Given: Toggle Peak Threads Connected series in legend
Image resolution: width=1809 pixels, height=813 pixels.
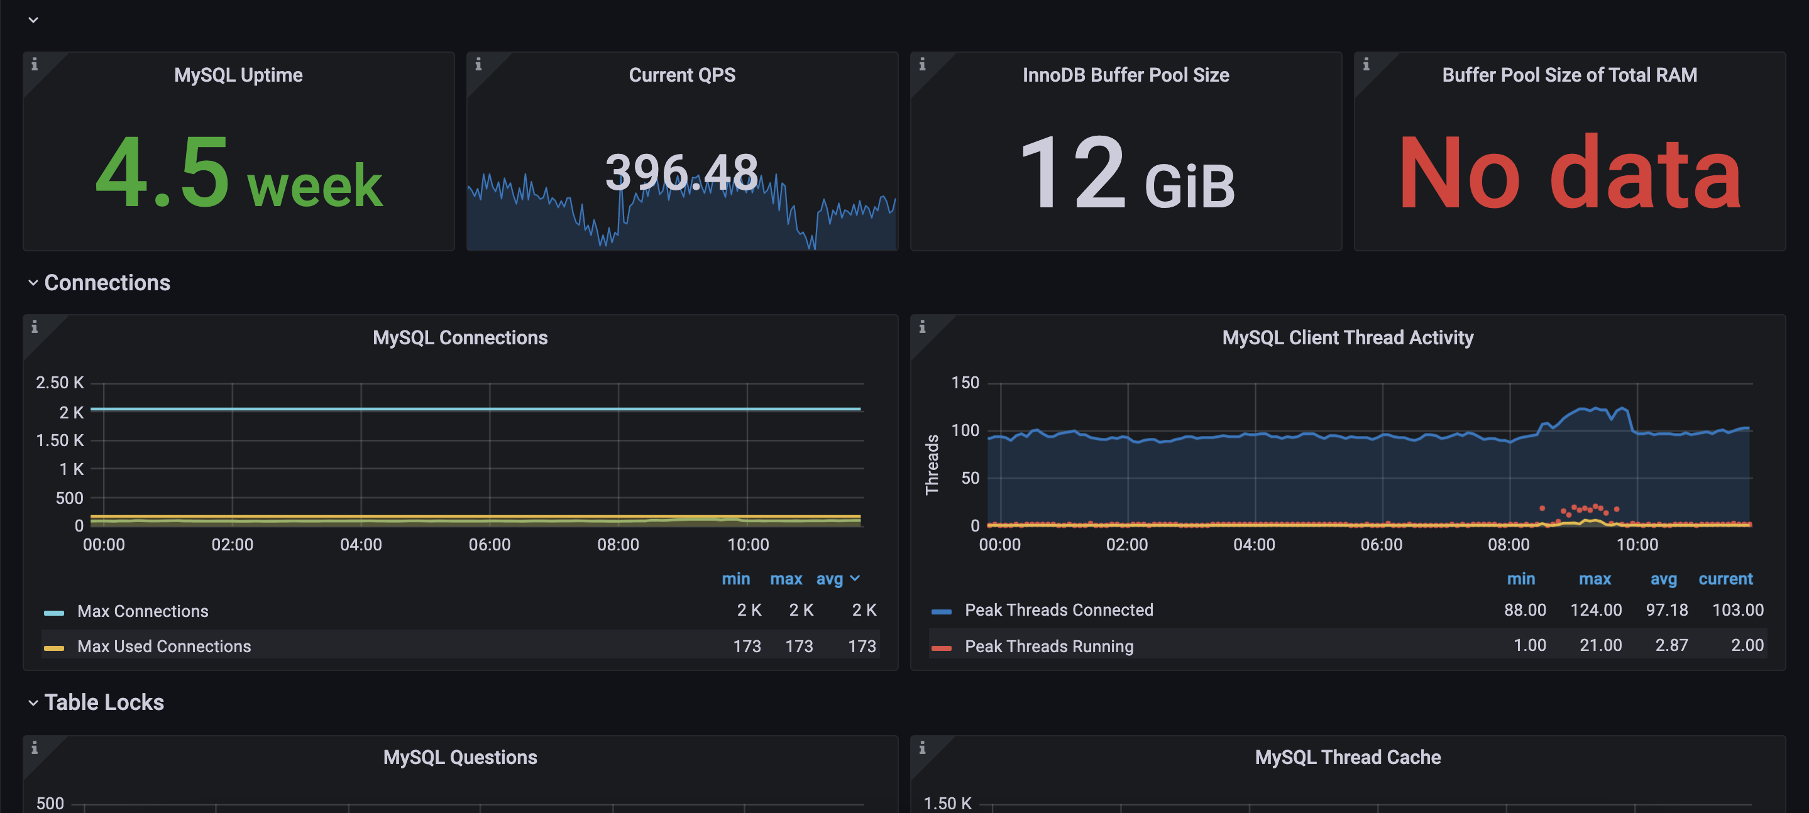Looking at the screenshot, I should coord(1059,610).
